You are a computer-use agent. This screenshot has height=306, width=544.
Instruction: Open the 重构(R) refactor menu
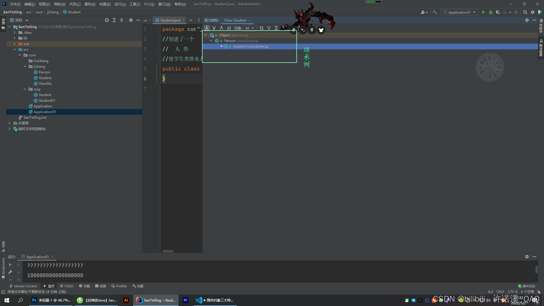[90, 4]
